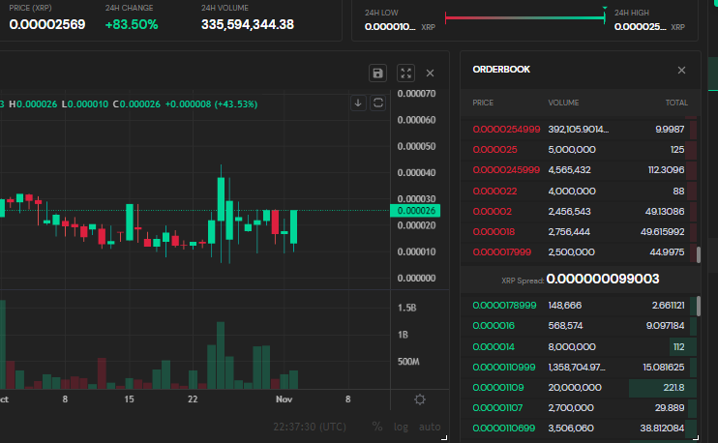Click total 112 in buy orders
Image resolution: width=718 pixels, height=443 pixels.
pos(678,347)
